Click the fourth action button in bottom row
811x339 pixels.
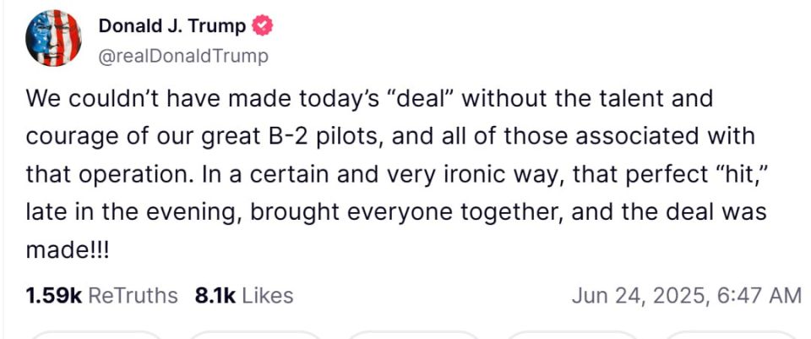(x=574, y=335)
